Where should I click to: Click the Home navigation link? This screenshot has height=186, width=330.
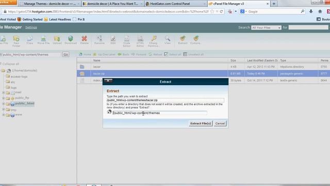click(x=85, y=54)
